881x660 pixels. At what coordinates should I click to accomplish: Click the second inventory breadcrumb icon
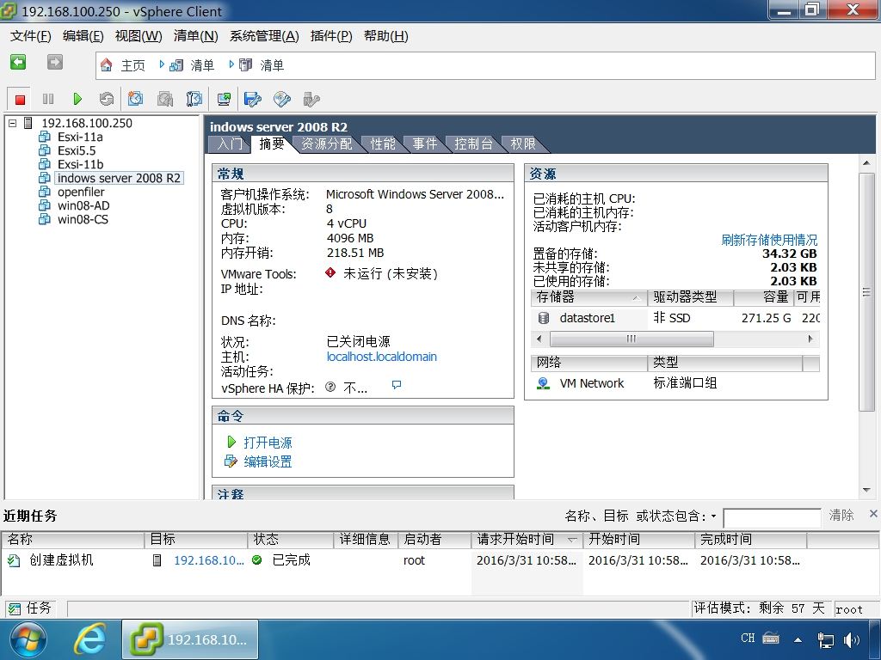[245, 65]
